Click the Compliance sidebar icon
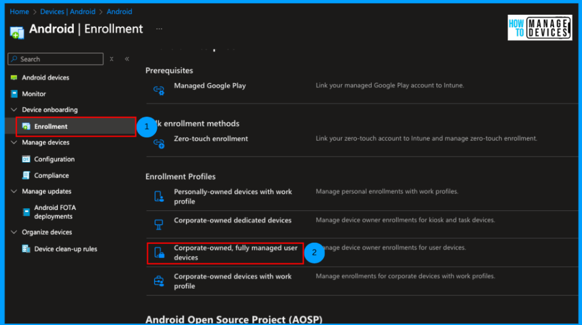This screenshot has width=582, height=325. tap(26, 175)
